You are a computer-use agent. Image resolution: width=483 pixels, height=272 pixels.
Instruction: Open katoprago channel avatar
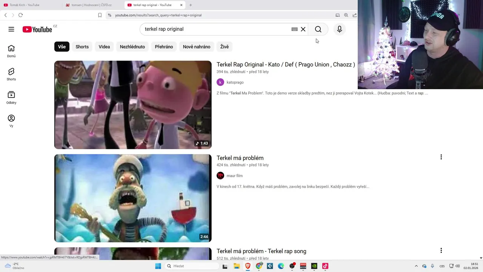click(220, 82)
